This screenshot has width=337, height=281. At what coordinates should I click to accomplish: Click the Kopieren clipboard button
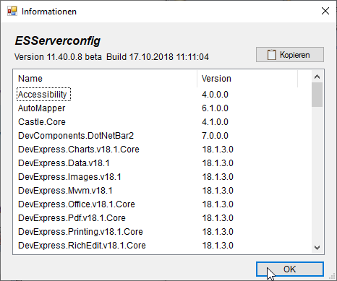coord(290,55)
